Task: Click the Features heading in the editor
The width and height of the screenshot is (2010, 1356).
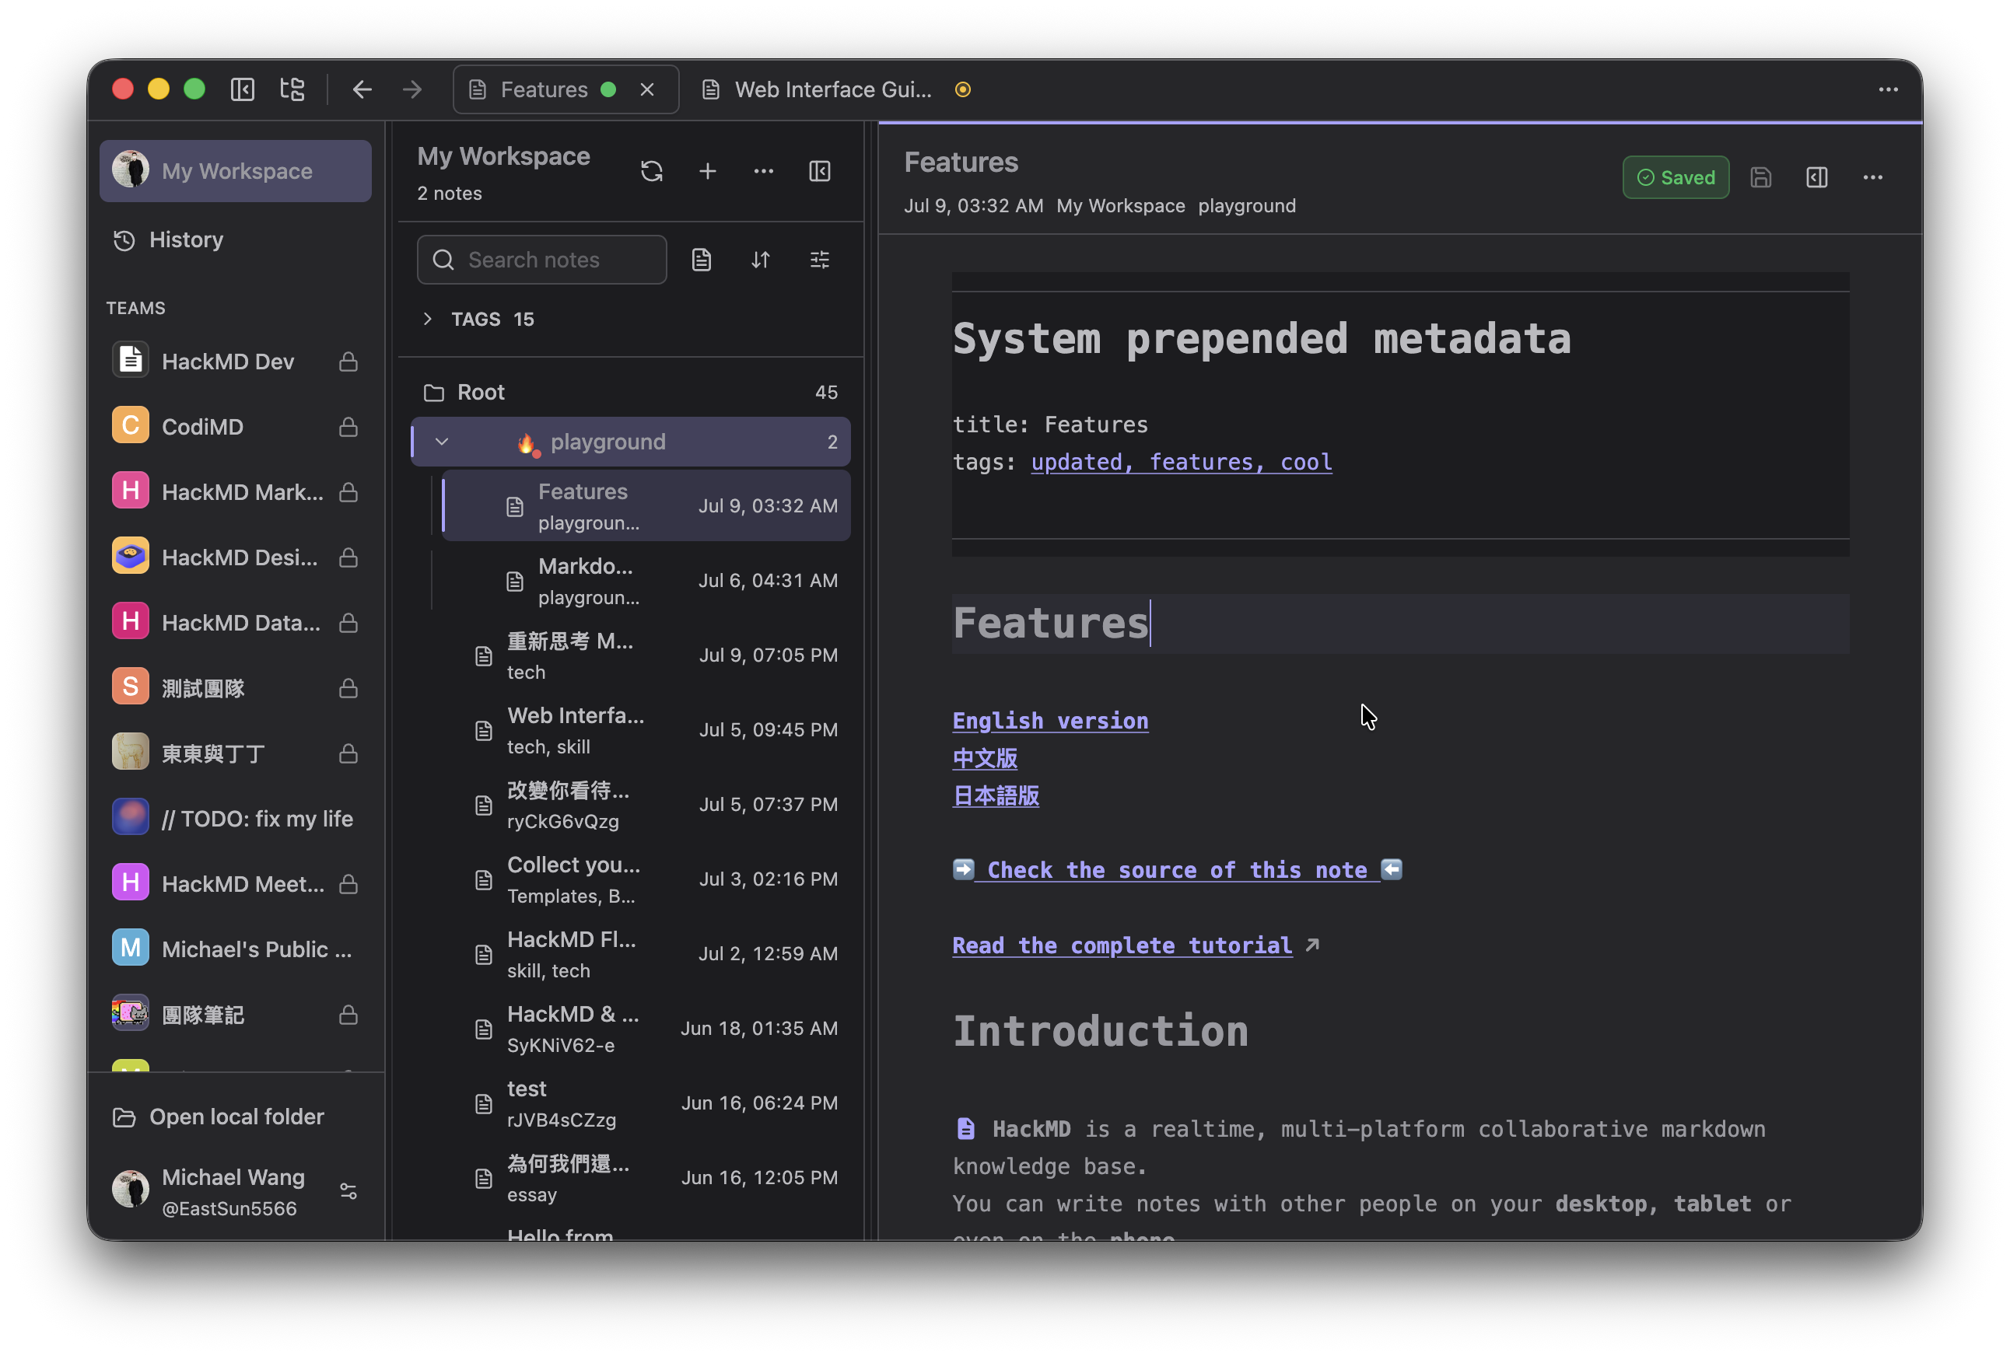Action: point(1051,623)
